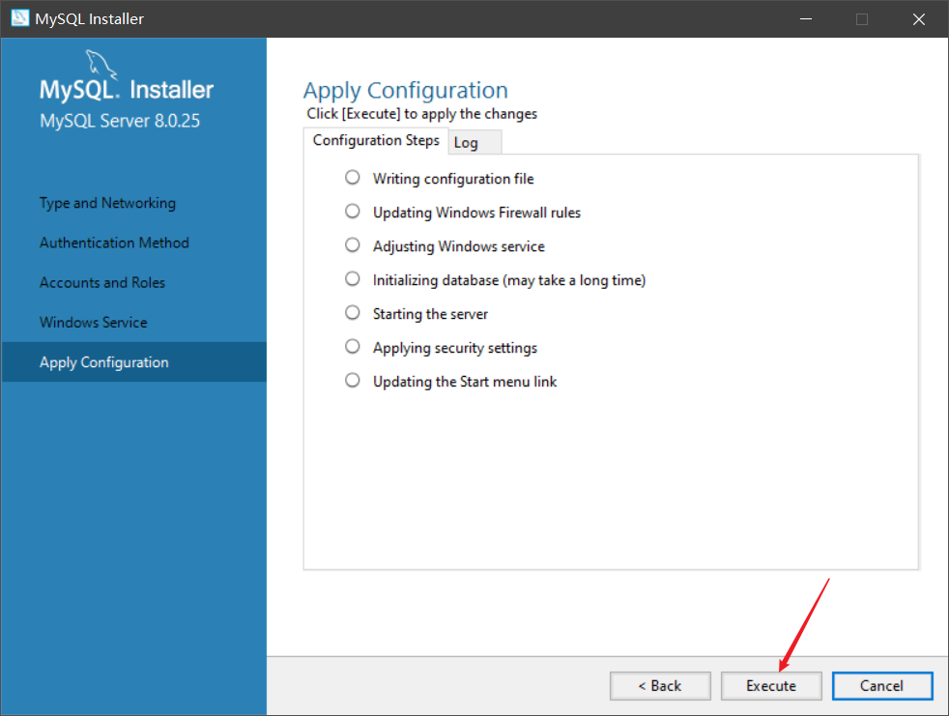
Task: Open Accounts and Roles step
Action: [x=102, y=283]
